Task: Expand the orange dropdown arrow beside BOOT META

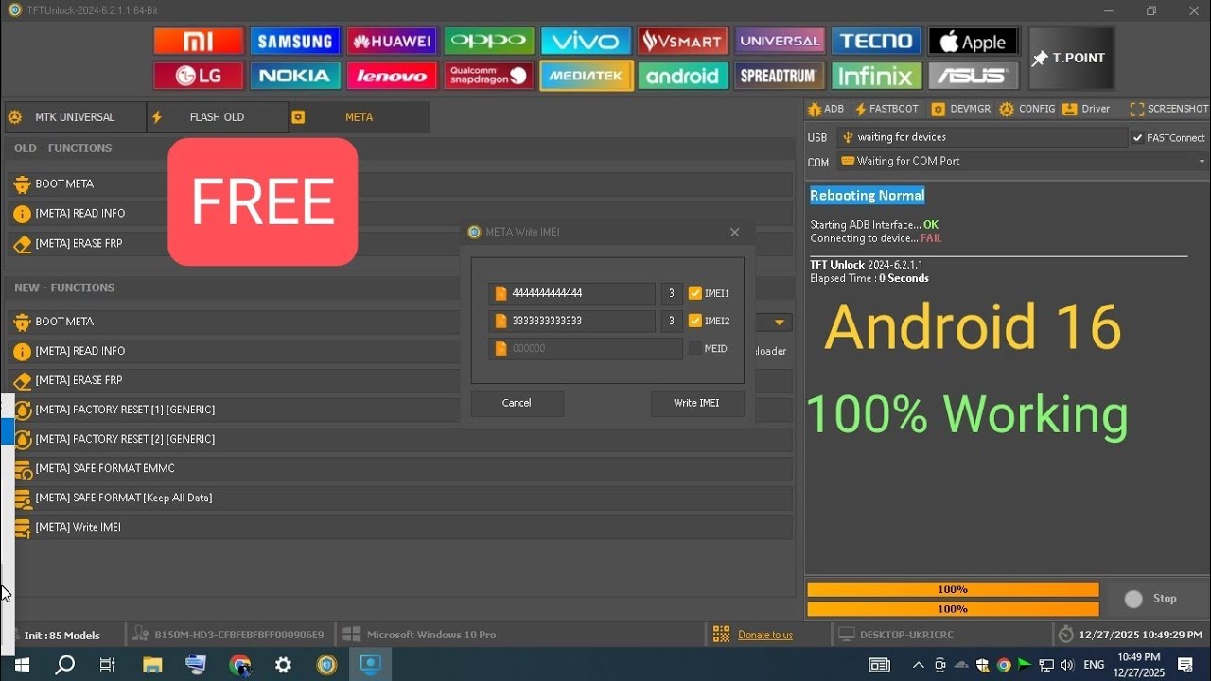Action: [x=780, y=323]
